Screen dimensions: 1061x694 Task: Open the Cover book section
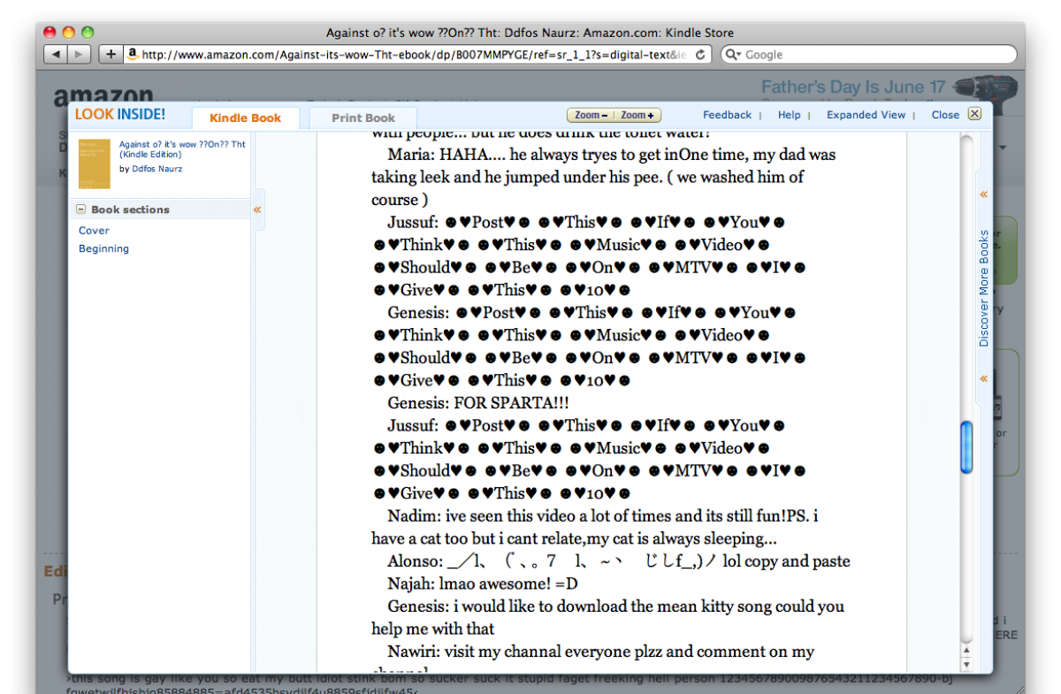pyautogui.click(x=94, y=230)
